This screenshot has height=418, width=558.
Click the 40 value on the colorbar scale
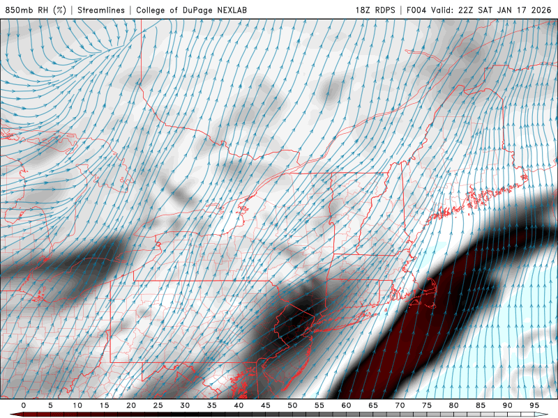point(239,405)
